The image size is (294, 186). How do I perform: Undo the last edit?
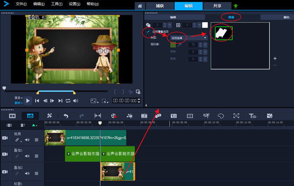click(x=66, y=116)
